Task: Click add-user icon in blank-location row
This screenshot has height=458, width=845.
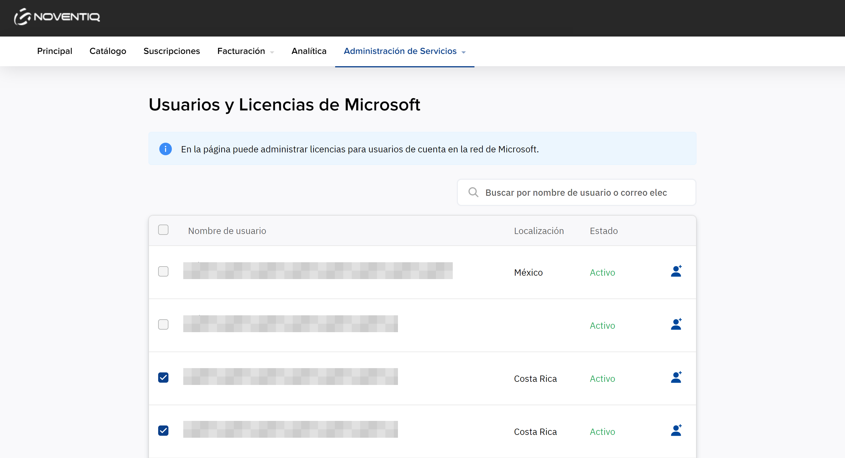Action: [676, 324]
